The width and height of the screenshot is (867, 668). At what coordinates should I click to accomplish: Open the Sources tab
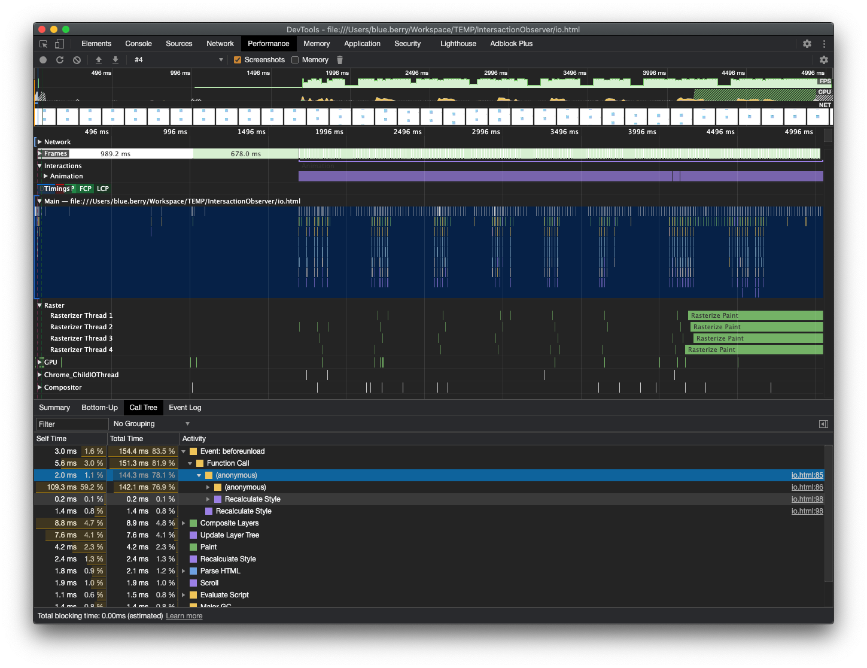[179, 44]
